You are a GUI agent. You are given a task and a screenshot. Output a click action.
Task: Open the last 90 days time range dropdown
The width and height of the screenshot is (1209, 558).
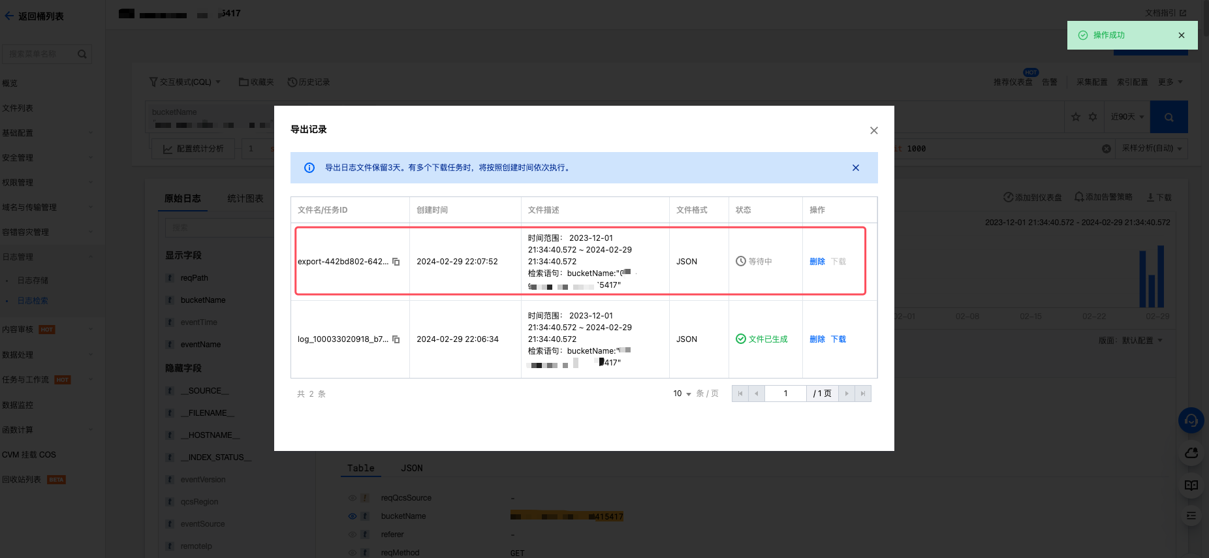1127,117
